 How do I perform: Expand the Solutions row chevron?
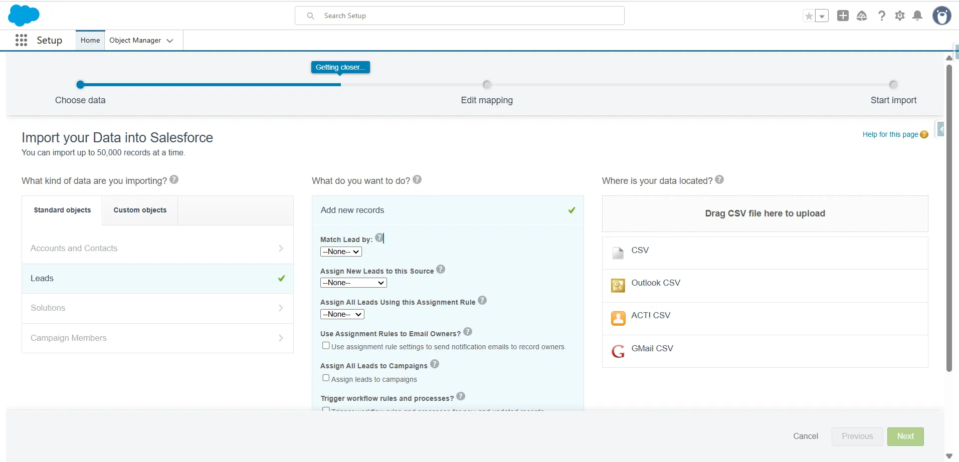click(281, 308)
